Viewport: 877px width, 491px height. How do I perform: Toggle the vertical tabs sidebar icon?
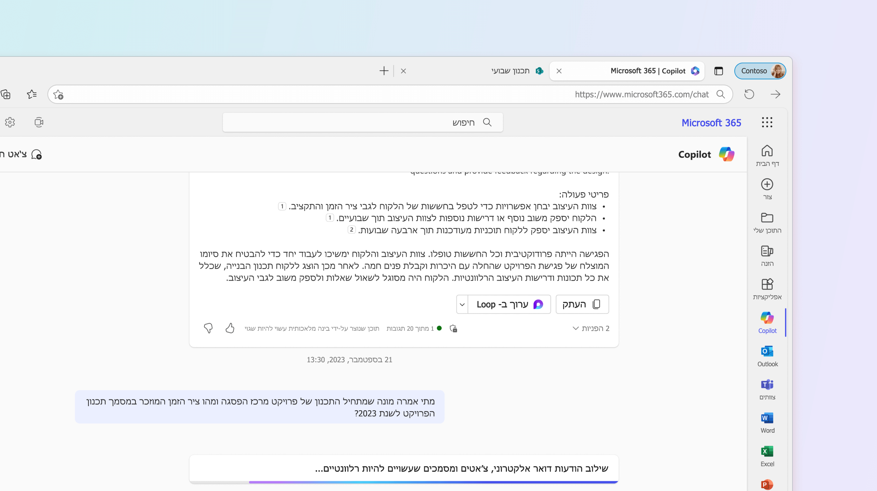pos(718,71)
